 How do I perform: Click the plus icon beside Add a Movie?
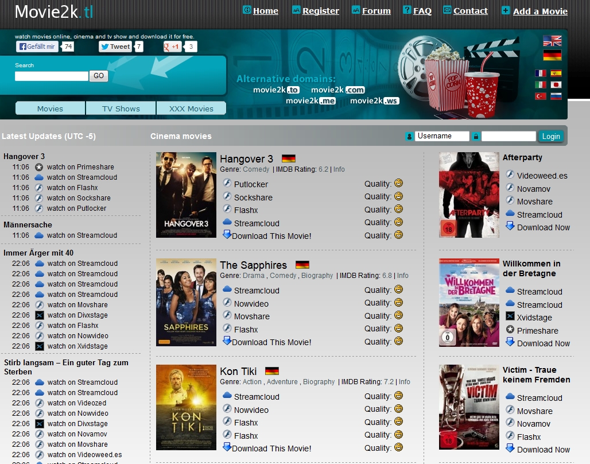click(506, 10)
